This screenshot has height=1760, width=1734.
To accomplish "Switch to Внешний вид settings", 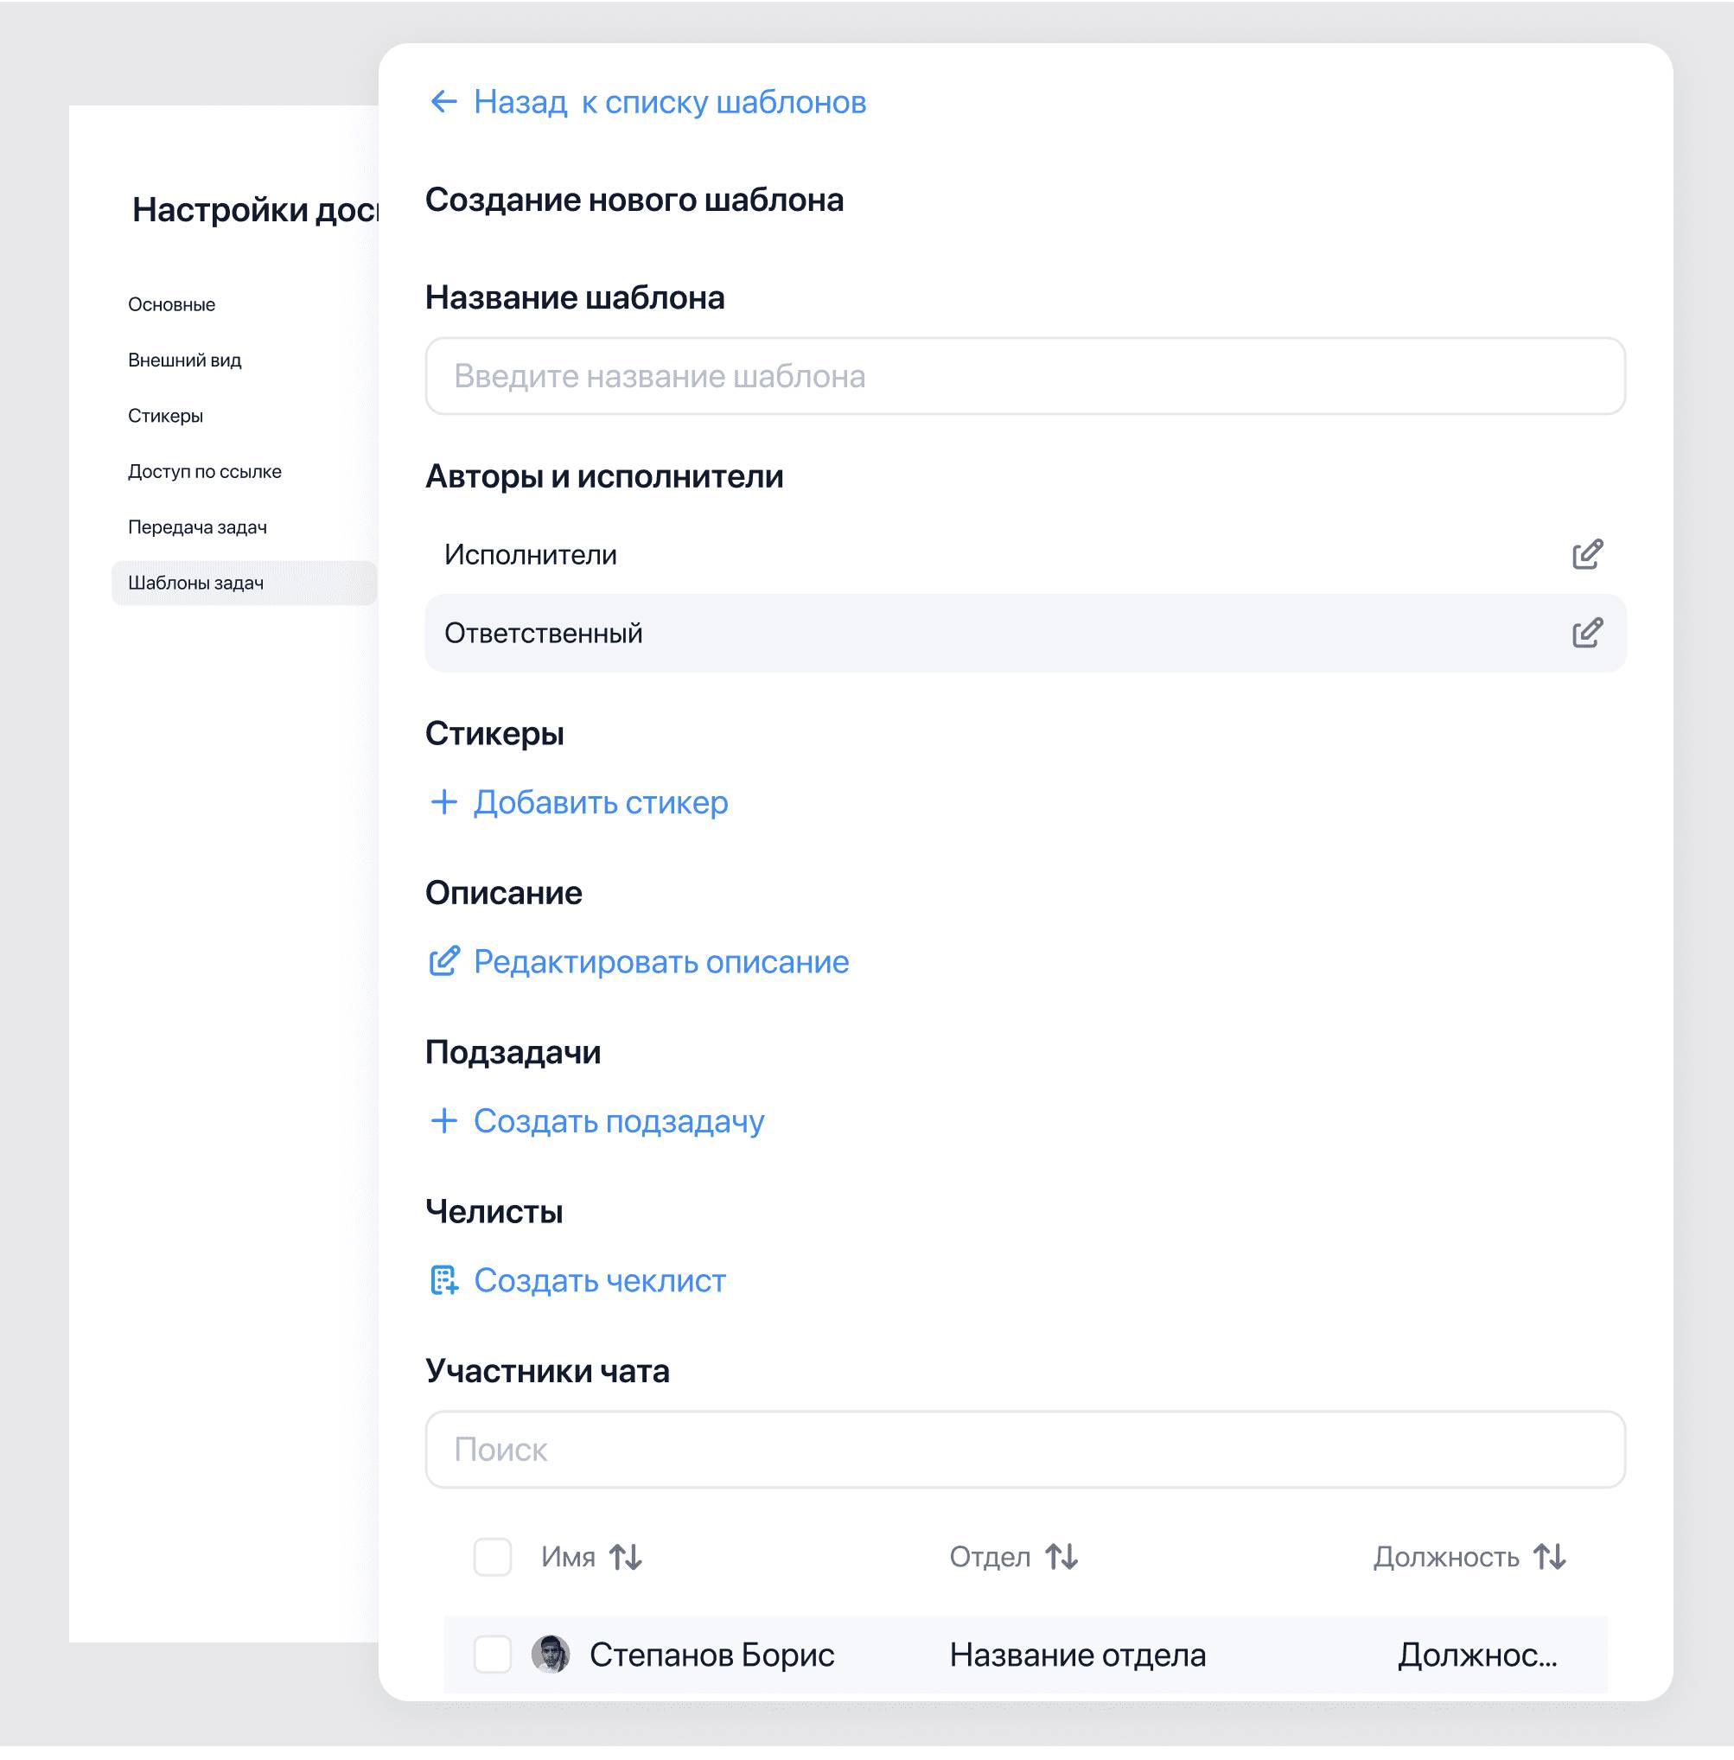I will [x=185, y=360].
